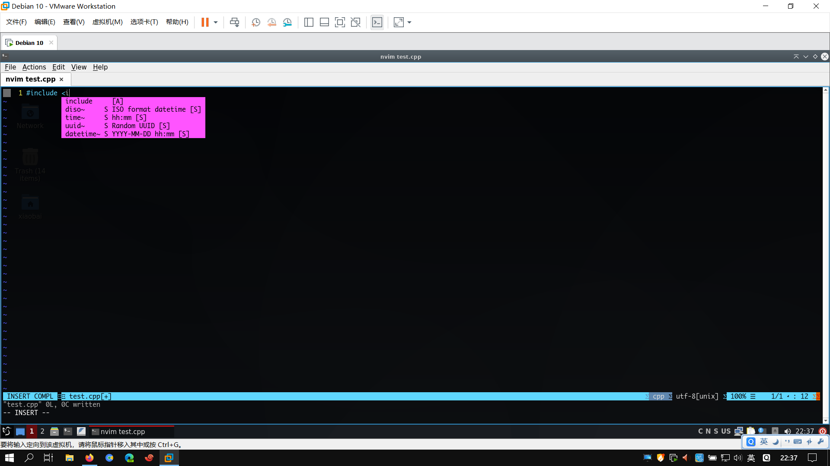This screenshot has height=466, width=830.
Task: Toggle the tab thumbnail bar
Action: pos(324,22)
